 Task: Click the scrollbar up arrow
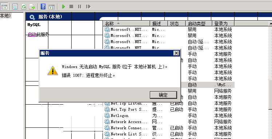coord(270,23)
